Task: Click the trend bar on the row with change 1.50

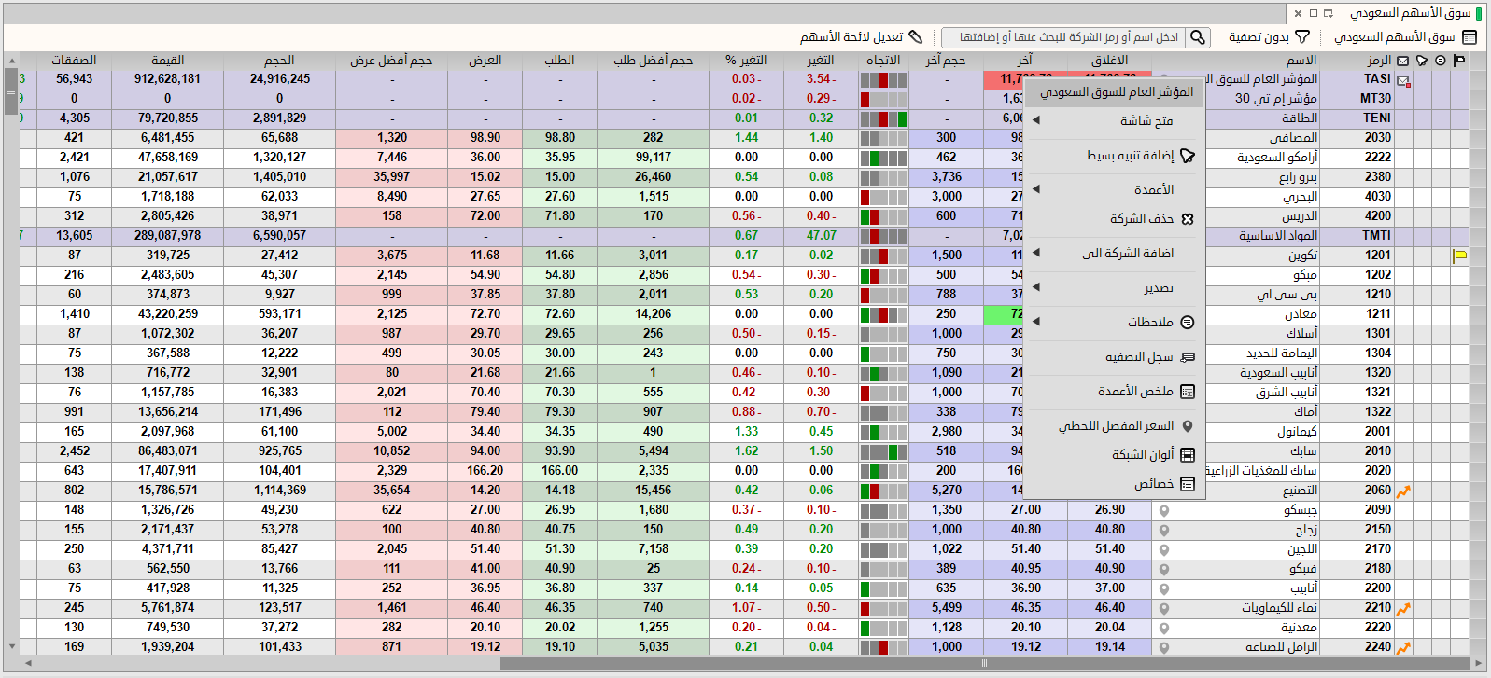Action: (883, 451)
